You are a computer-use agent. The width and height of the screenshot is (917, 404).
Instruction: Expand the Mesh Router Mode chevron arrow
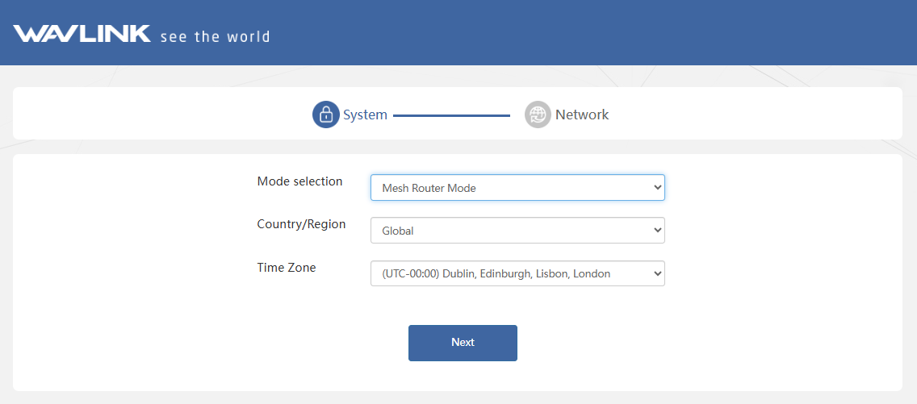[x=657, y=187]
